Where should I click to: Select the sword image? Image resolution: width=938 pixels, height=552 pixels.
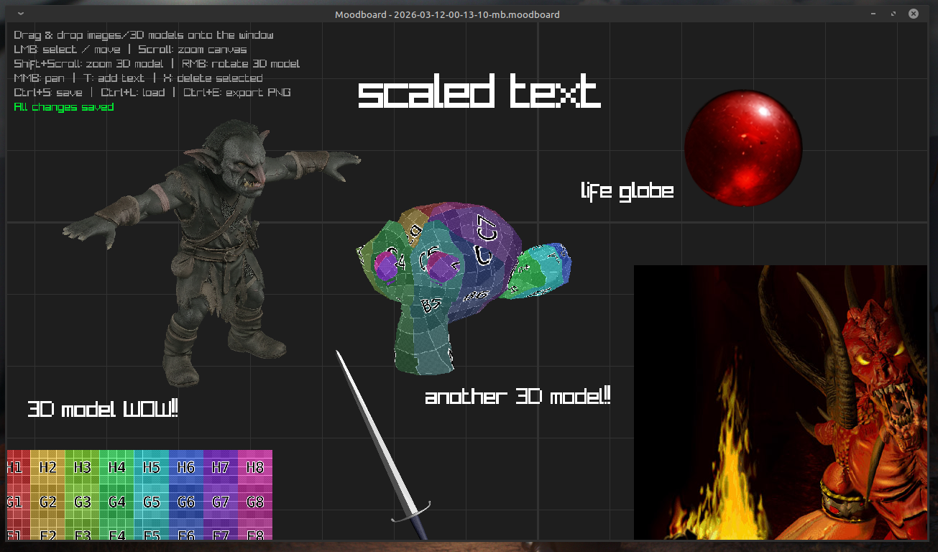[382, 446]
